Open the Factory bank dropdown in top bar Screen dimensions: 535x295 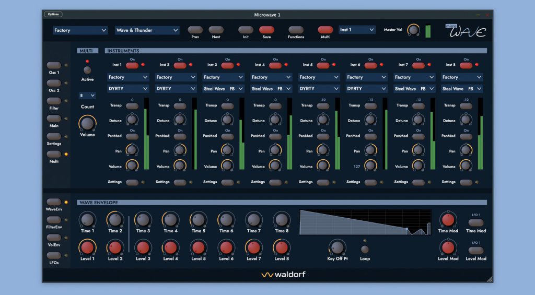80,30
